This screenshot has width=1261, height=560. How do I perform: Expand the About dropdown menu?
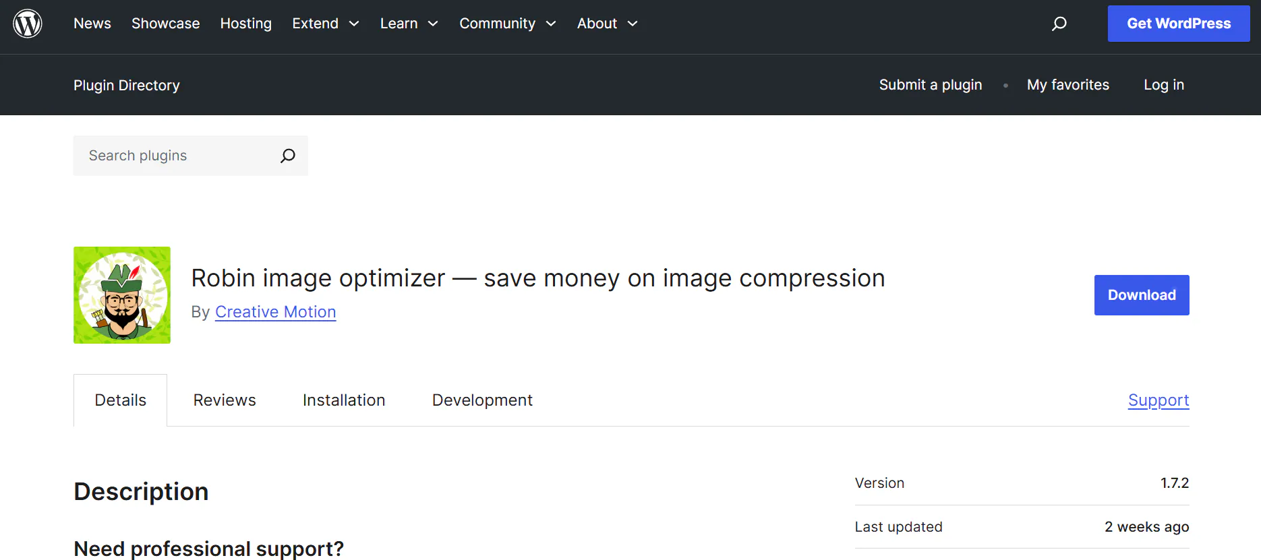coord(608,24)
